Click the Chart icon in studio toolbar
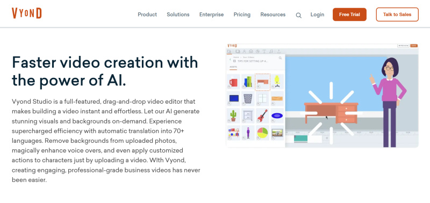This screenshot has width=430, height=203. click(257, 51)
